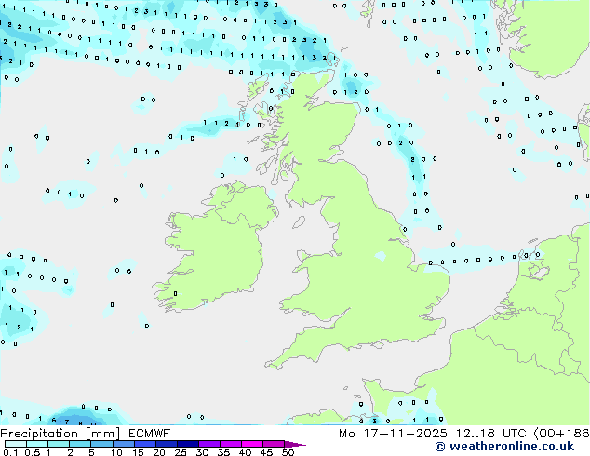Click the legend label '0.1'
The height and width of the screenshot is (456, 590).
pyautogui.click(x=10, y=452)
